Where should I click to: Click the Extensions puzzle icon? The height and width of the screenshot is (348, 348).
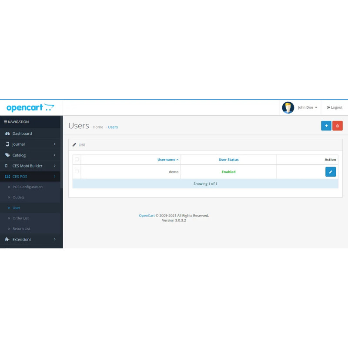7,239
